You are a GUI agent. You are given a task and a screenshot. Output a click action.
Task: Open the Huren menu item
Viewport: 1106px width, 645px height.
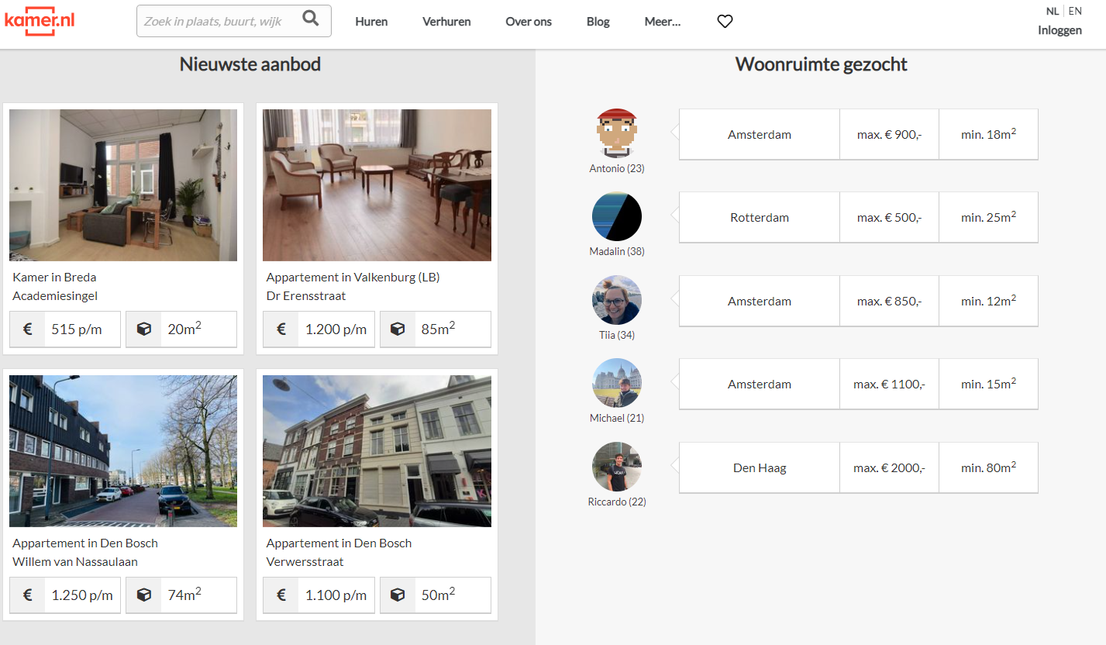(371, 22)
